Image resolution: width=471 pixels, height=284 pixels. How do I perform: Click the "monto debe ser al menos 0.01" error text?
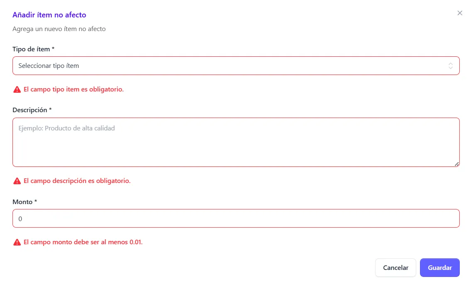click(x=83, y=242)
